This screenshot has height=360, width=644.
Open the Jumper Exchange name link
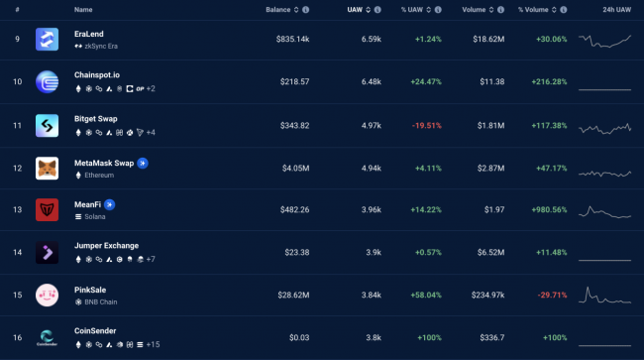tap(106, 246)
